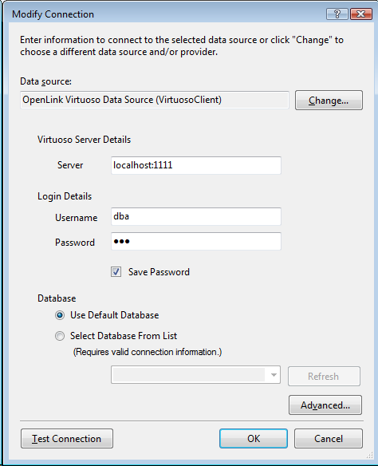Select Use Default Database option
The image size is (378, 466).
(x=60, y=315)
